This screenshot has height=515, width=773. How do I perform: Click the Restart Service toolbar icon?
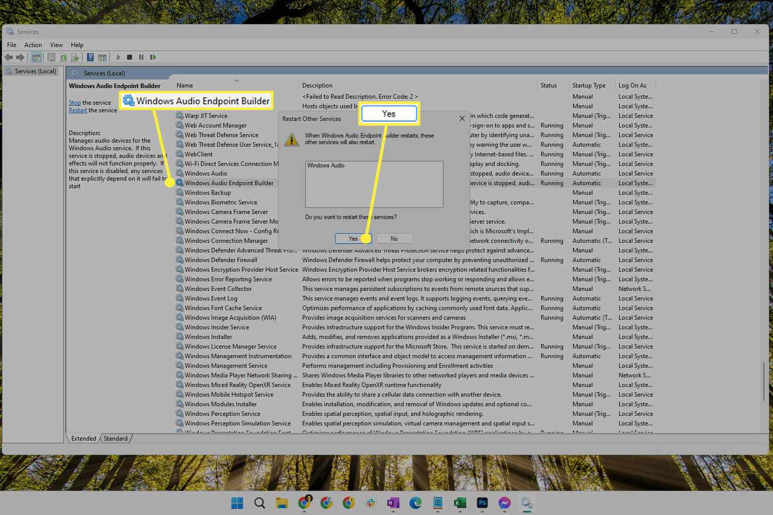tap(153, 57)
